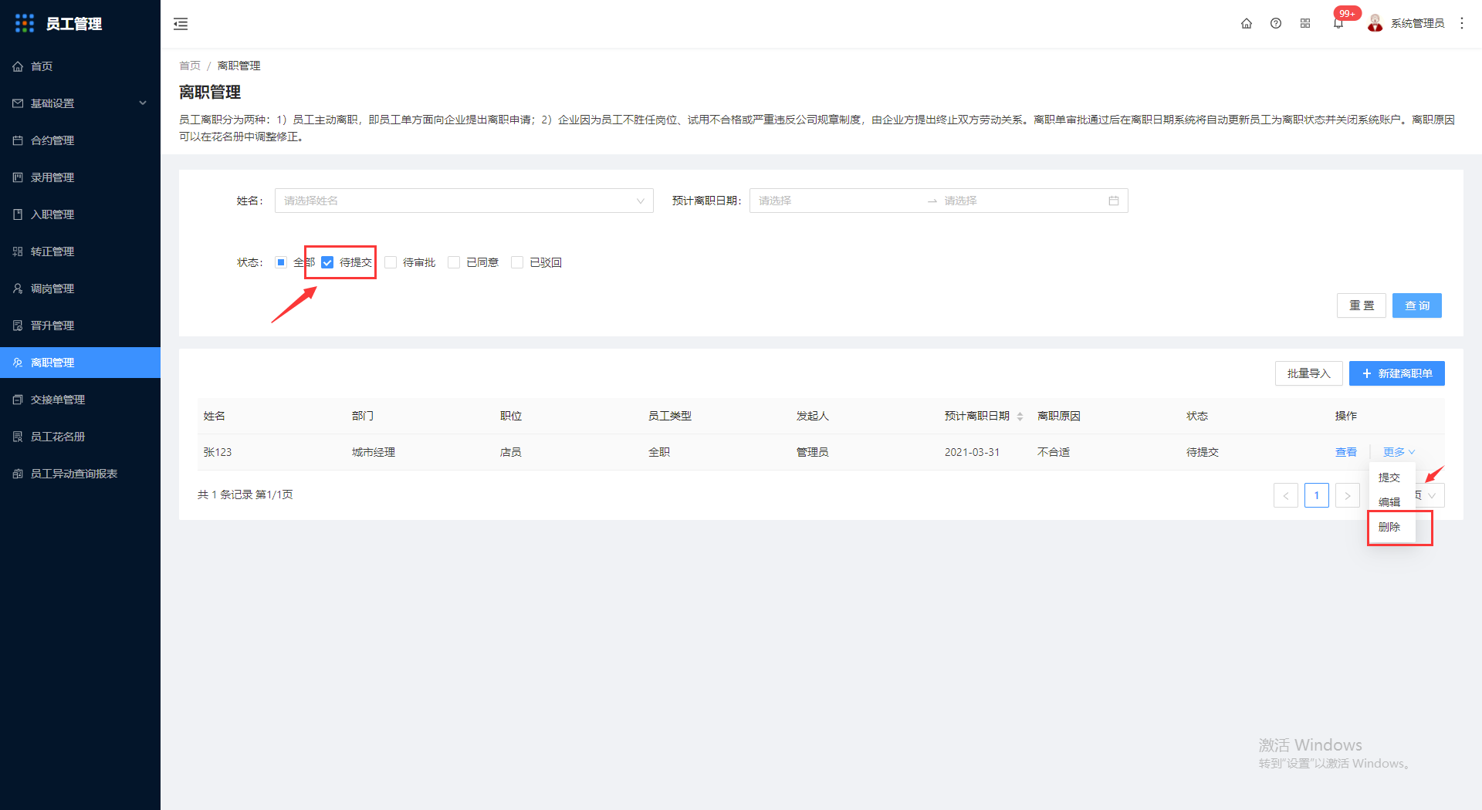Click the 晋升管理 sidebar icon
Screen dimensions: 1482x810
(x=18, y=326)
